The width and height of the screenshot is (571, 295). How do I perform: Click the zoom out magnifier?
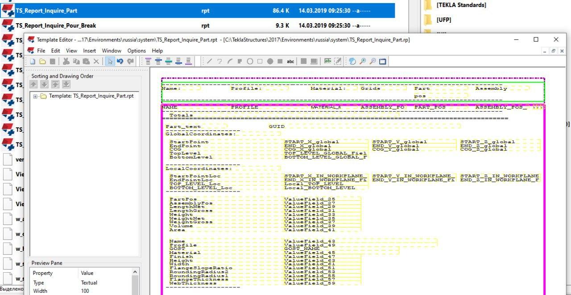coord(372,62)
